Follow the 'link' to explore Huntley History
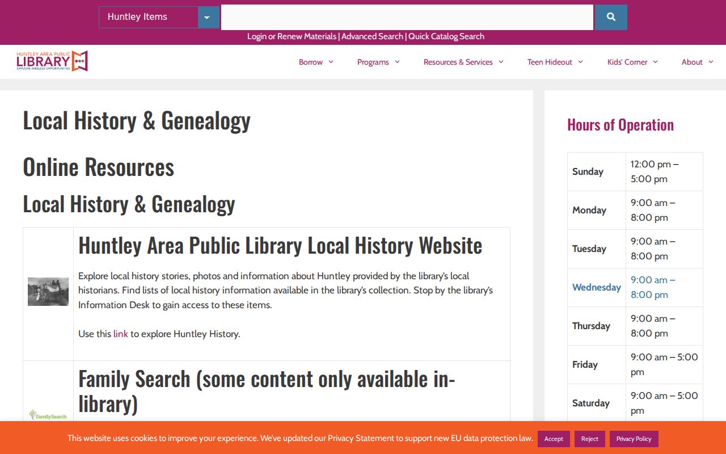The width and height of the screenshot is (726, 454). 121,334
